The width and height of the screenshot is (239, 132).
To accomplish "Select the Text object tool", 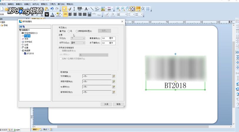I will pos(86,9).
